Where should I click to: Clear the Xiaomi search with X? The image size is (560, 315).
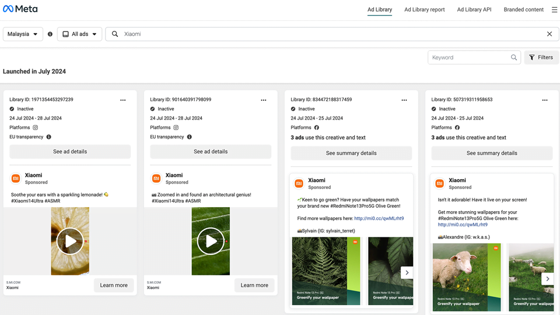(x=549, y=34)
